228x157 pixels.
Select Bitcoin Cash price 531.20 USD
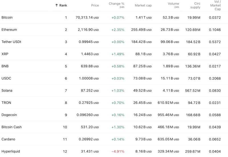point(90,127)
